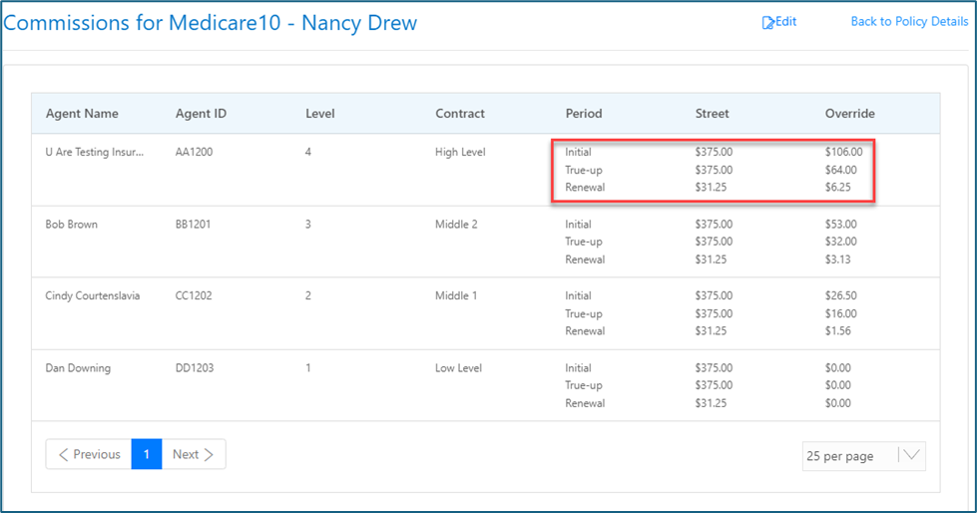
Task: Click the per-page dropdown chevron arrow
Action: (x=911, y=456)
